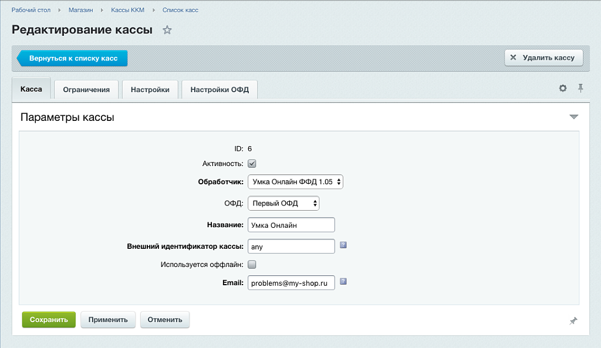Click help icon next to Email field
The width and height of the screenshot is (601, 348).
[343, 281]
